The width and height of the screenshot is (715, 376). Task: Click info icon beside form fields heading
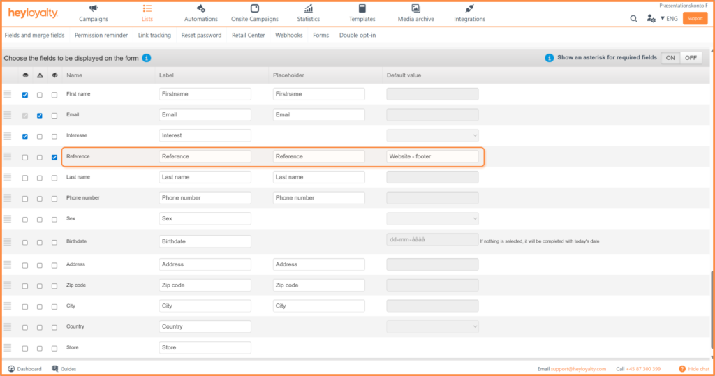click(147, 58)
